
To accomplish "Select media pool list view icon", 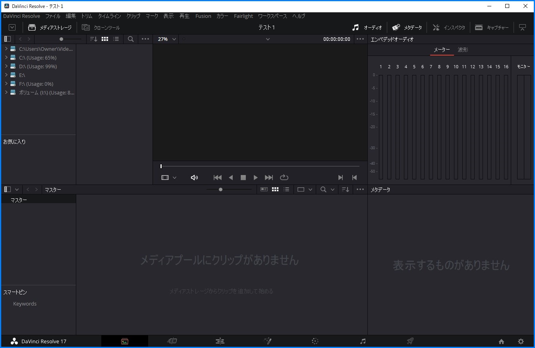I will (286, 190).
